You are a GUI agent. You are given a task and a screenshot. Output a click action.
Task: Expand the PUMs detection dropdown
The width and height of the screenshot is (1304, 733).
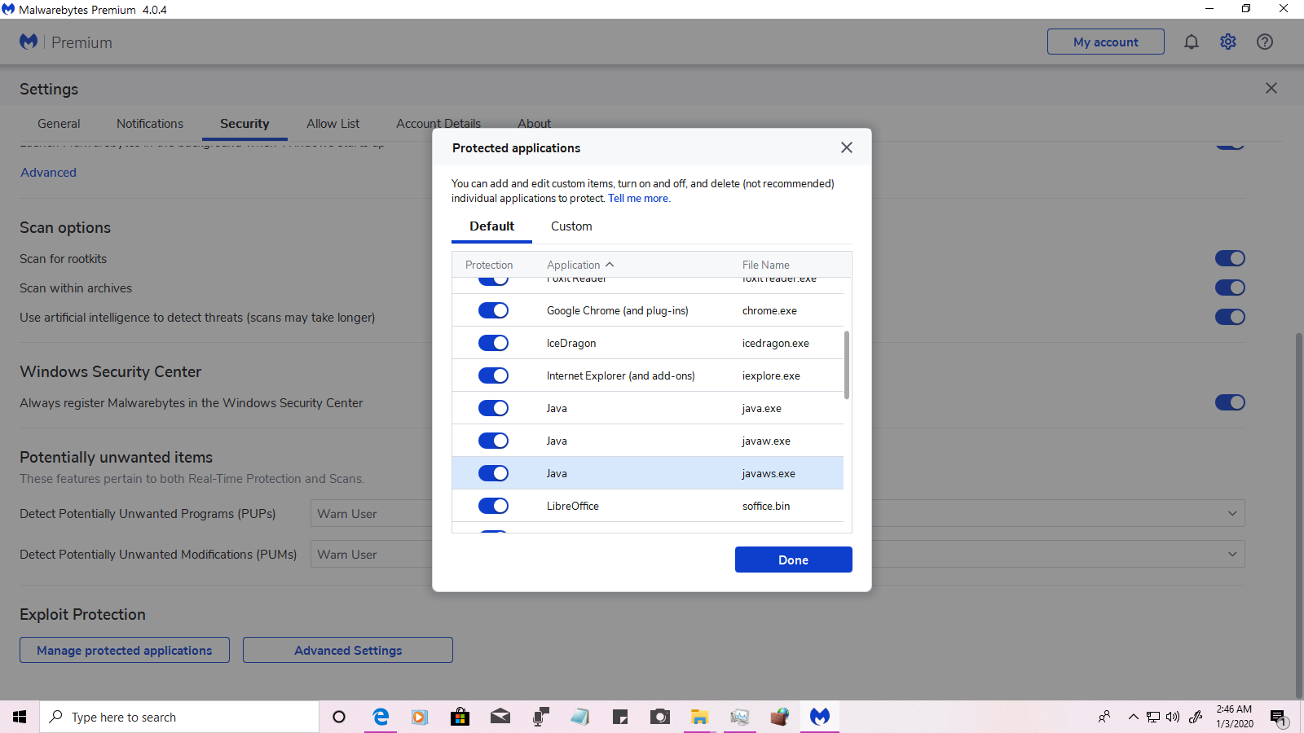coord(1232,554)
